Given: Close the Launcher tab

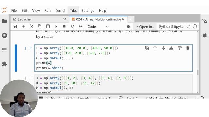Looking at the screenshot, I should pyautogui.click(x=65, y=19).
